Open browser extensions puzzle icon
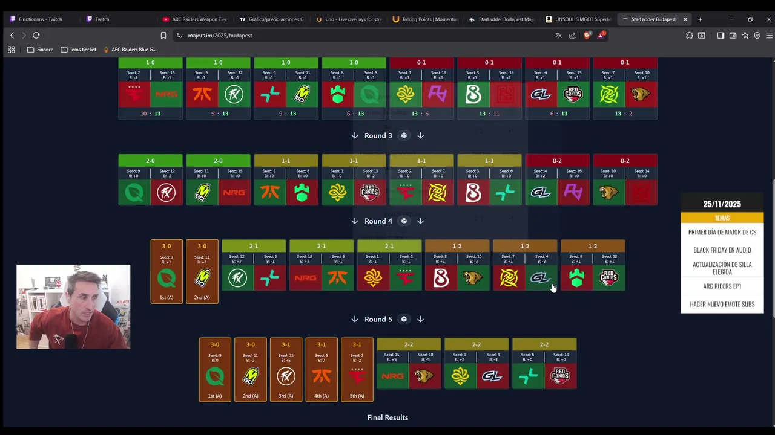775x435 pixels. click(689, 36)
